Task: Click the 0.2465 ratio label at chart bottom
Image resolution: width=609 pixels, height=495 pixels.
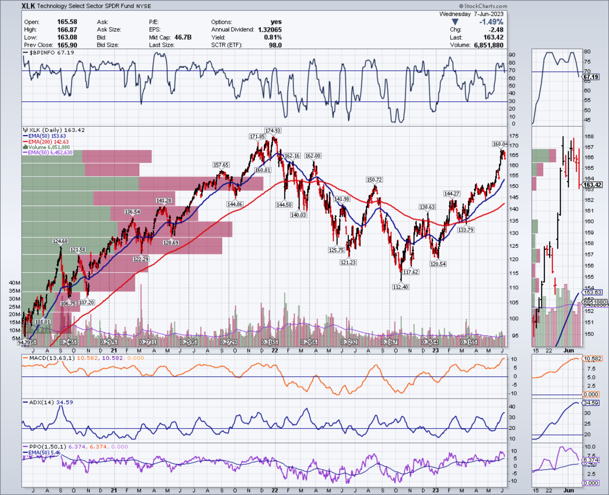Action: pyautogui.click(x=68, y=342)
